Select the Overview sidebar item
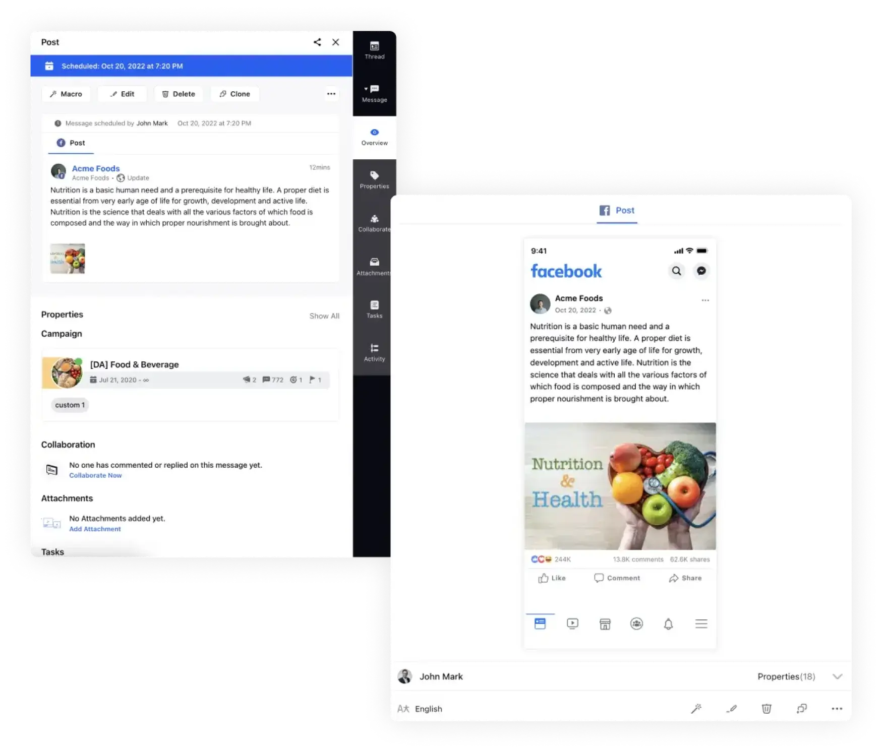 pyautogui.click(x=374, y=137)
